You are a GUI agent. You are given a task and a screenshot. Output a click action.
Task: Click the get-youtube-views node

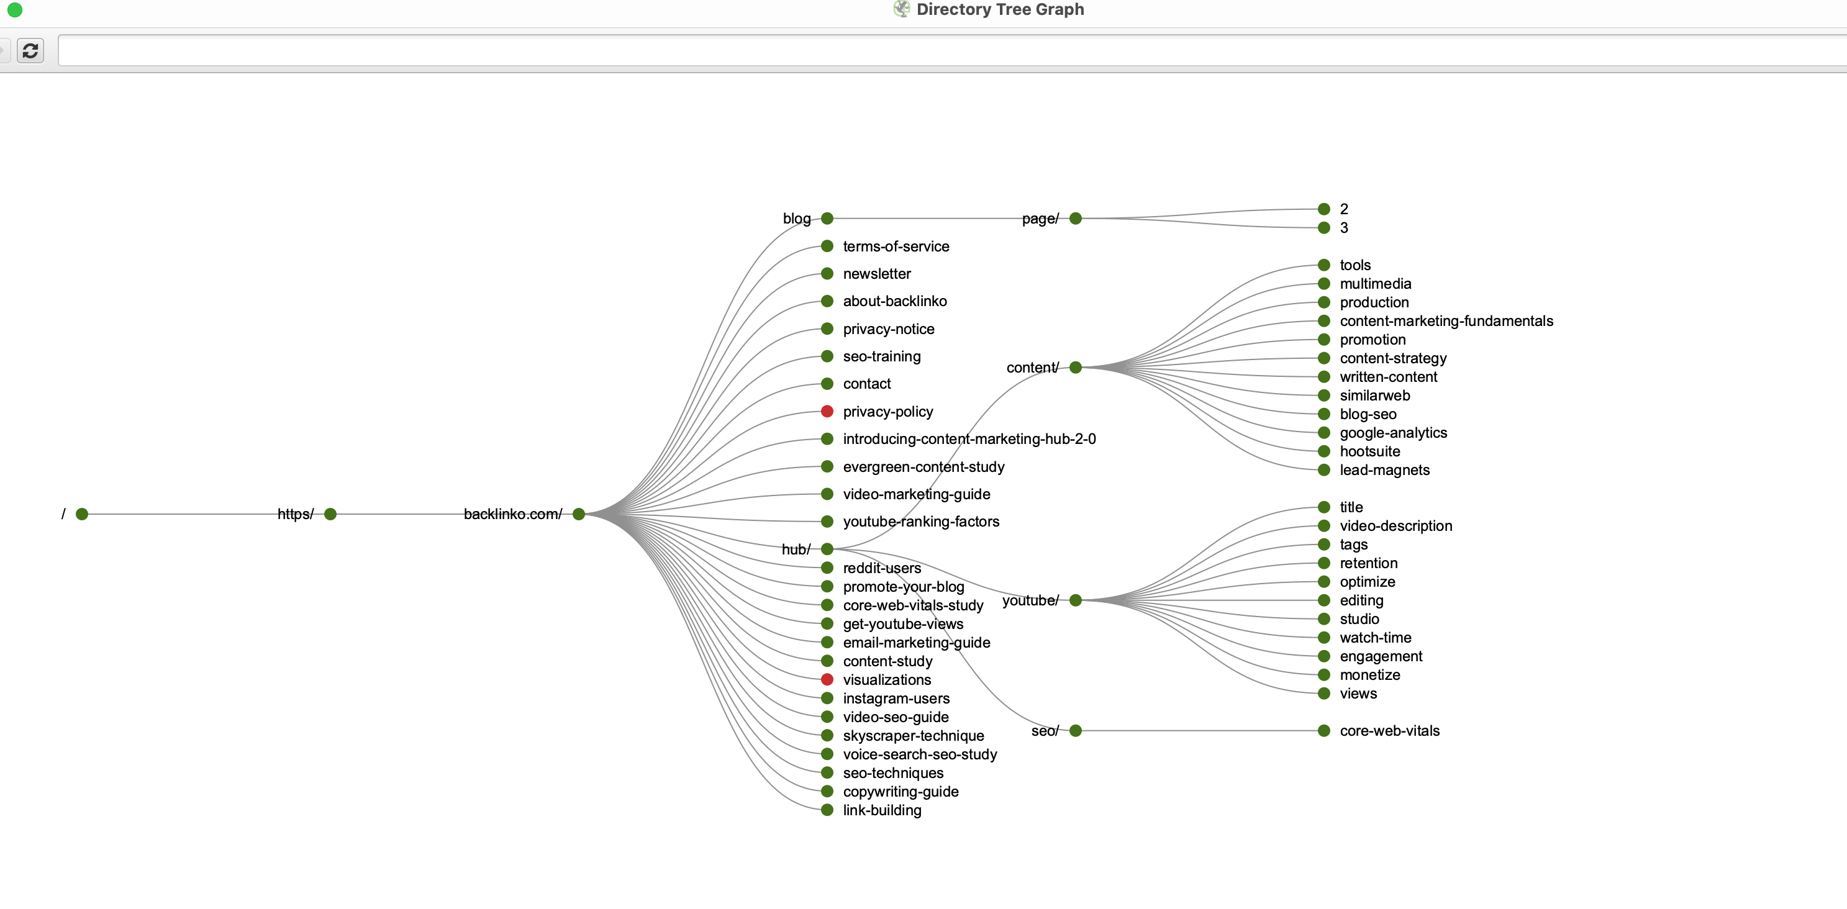(x=827, y=623)
